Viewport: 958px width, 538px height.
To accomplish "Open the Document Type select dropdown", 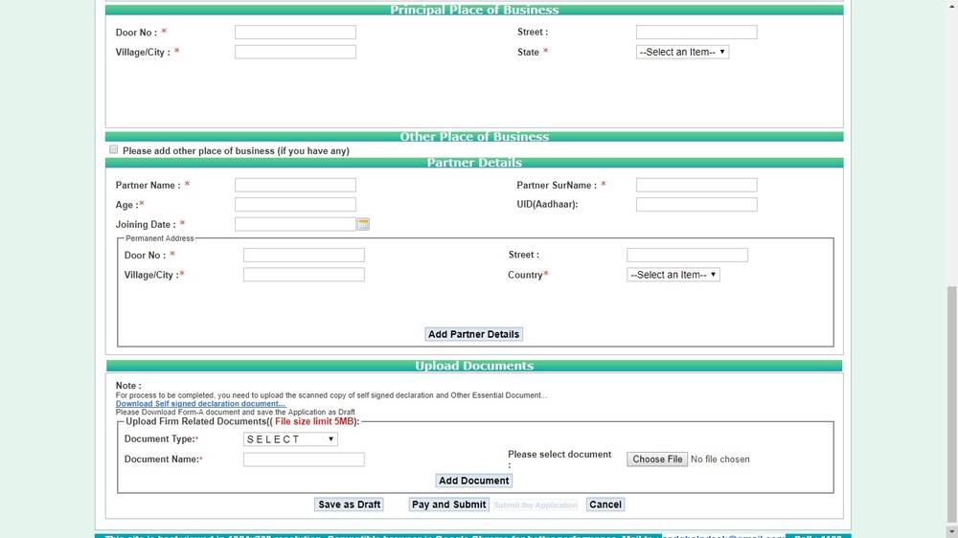I will pyautogui.click(x=290, y=439).
